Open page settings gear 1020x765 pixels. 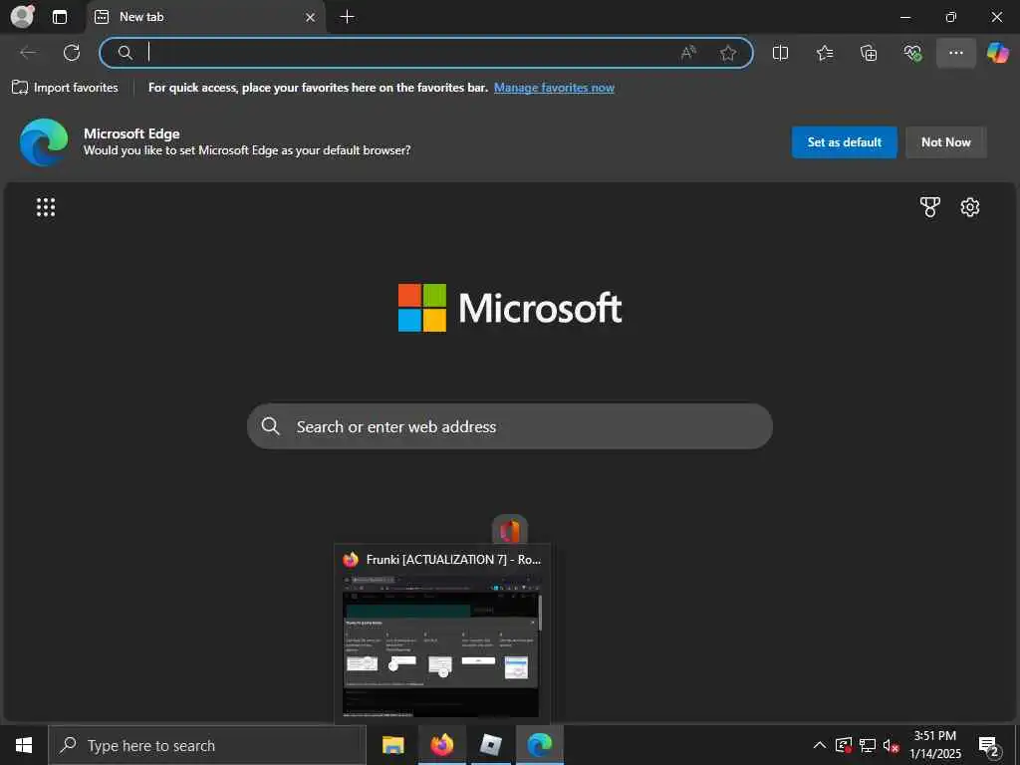coord(970,207)
